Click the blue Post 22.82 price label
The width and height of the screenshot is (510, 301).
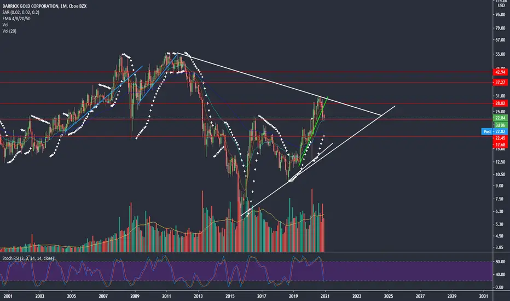(x=494, y=131)
